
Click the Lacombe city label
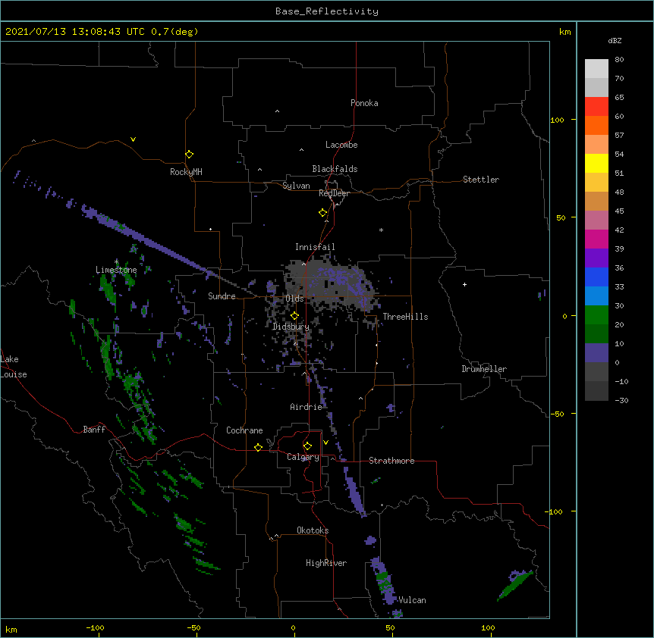(341, 145)
